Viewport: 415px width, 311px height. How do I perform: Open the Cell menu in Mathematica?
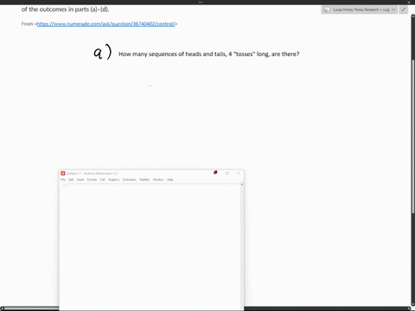(x=102, y=180)
